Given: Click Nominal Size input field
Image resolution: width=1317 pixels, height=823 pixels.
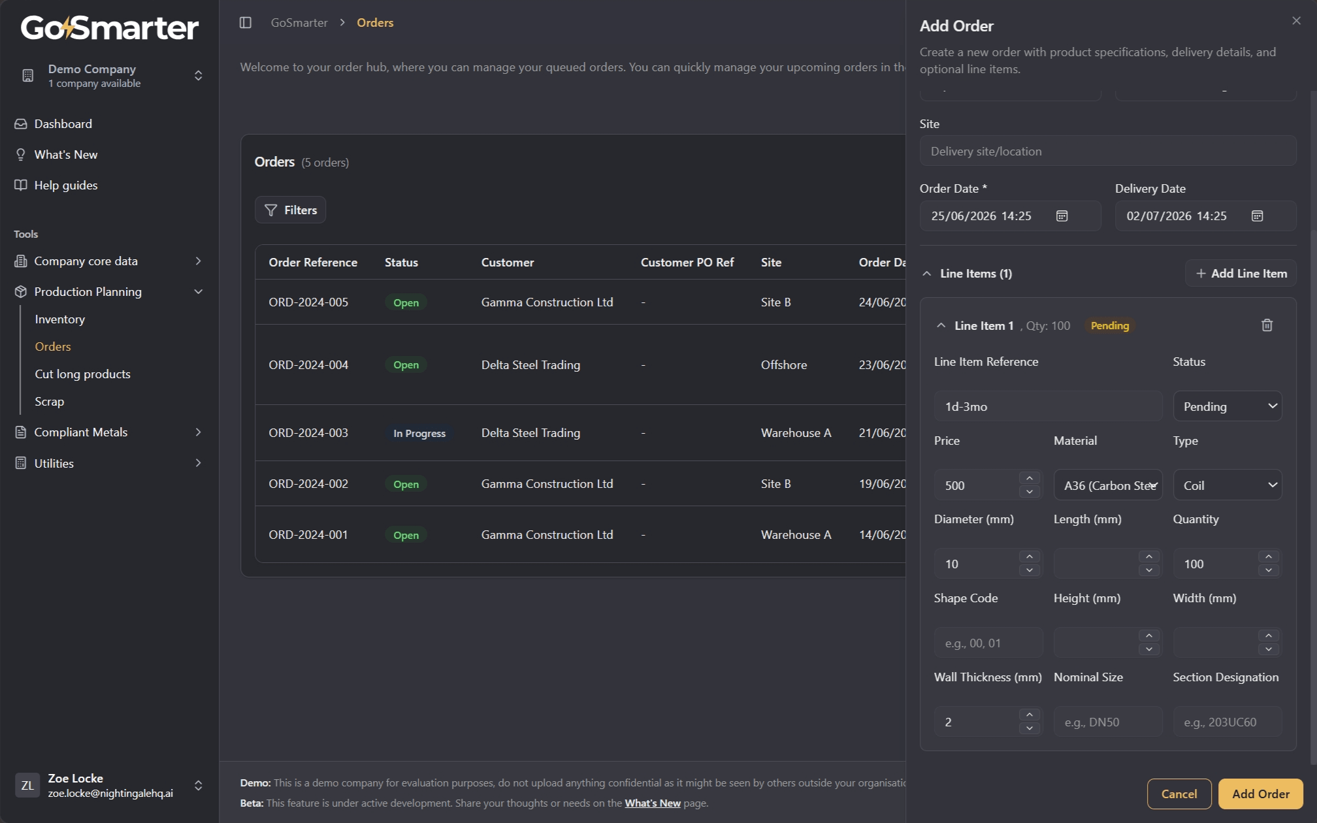Looking at the screenshot, I should [1108, 722].
